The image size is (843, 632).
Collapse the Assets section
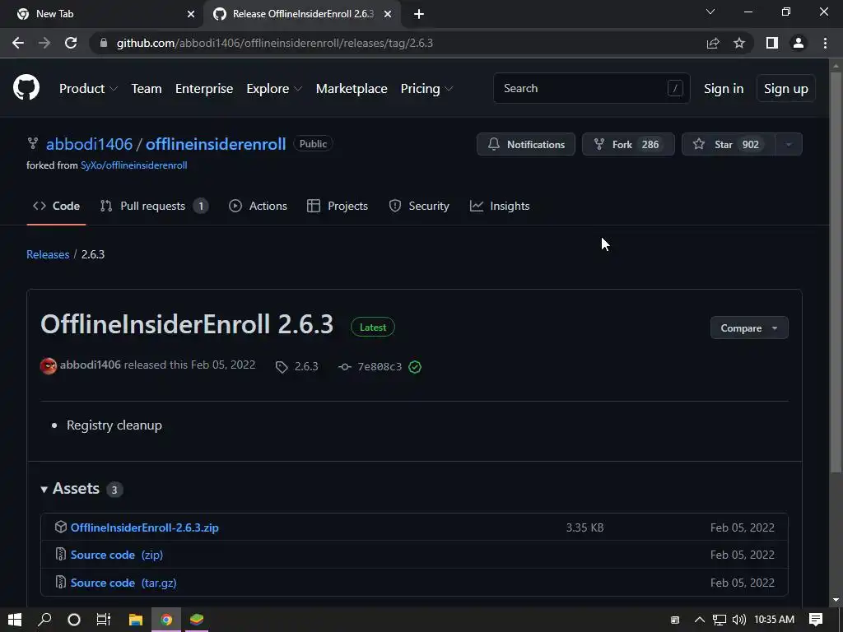(x=71, y=489)
